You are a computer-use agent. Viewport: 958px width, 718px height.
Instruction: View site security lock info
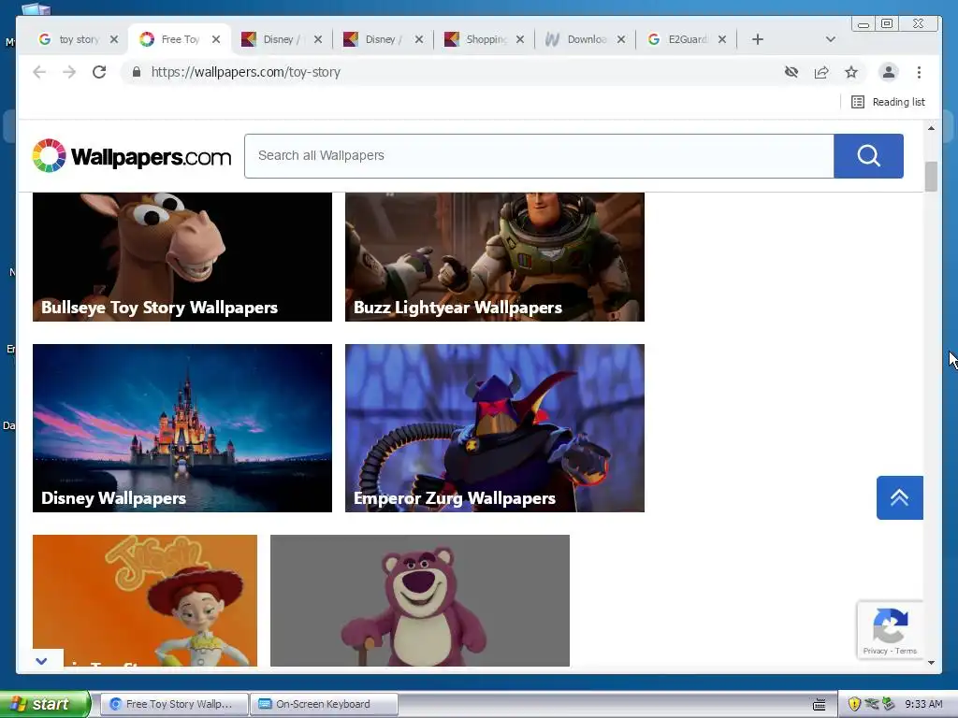[x=137, y=72]
